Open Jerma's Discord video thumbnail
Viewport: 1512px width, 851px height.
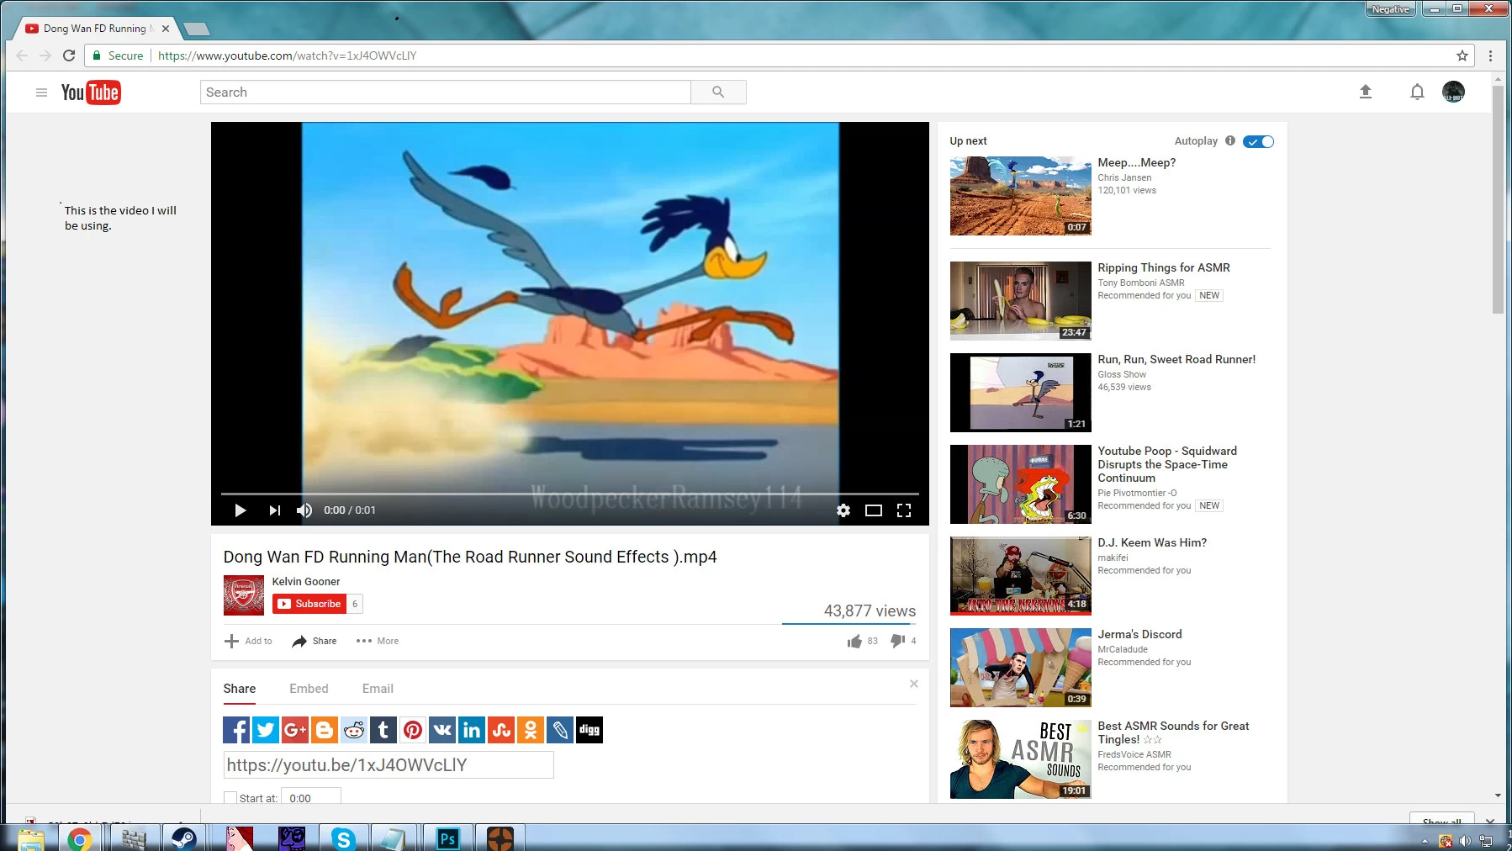tap(1021, 668)
